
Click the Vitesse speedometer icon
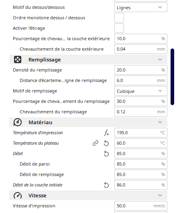coord(18,195)
